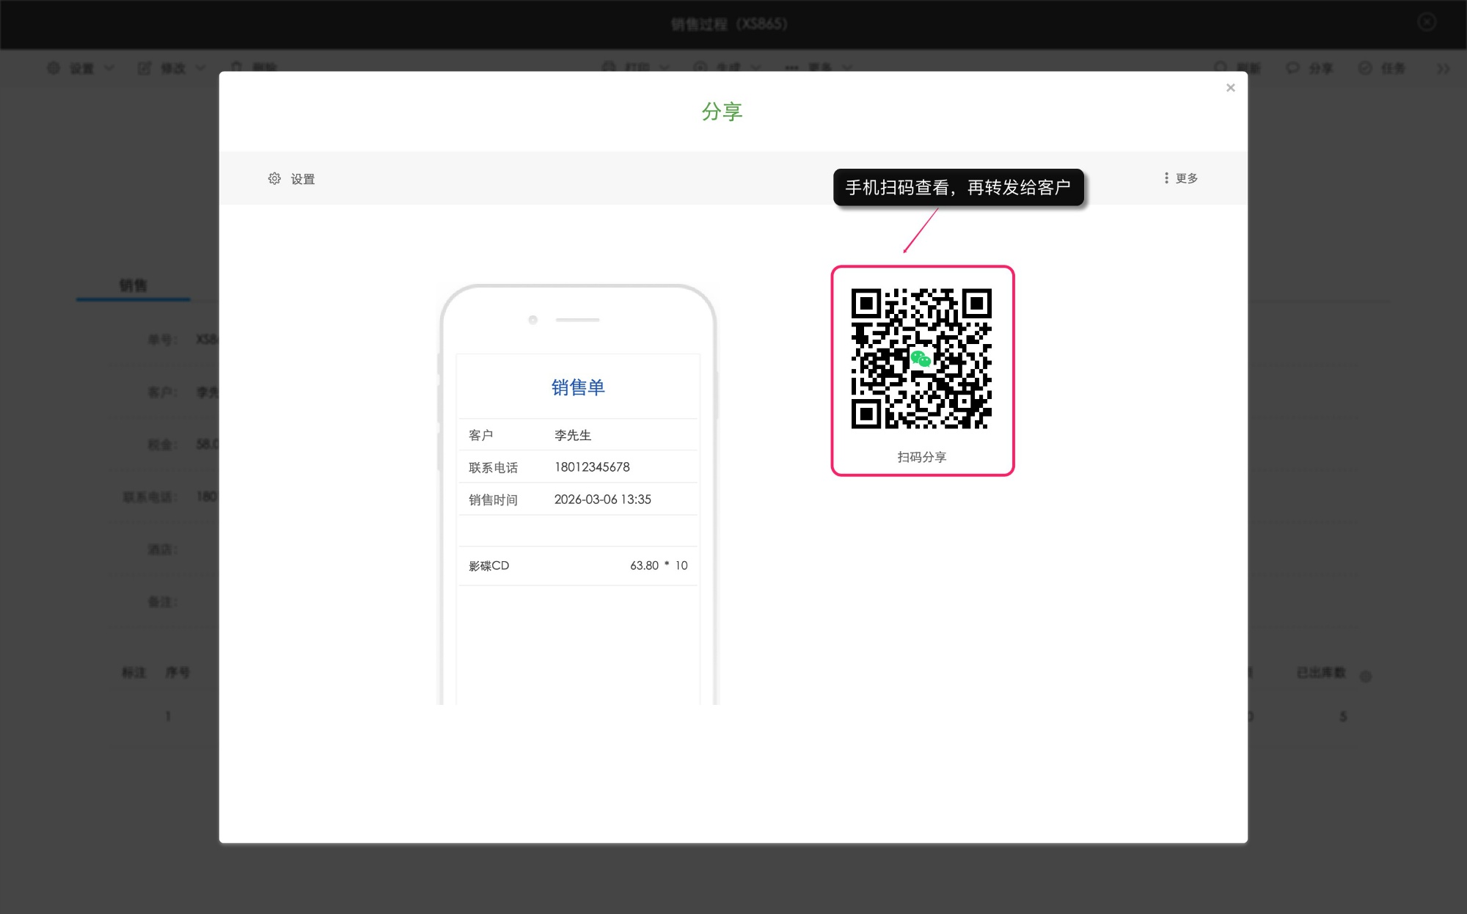Viewport: 1467px width, 914px height.
Task: Click the 任务 task check icon
Action: [1364, 68]
